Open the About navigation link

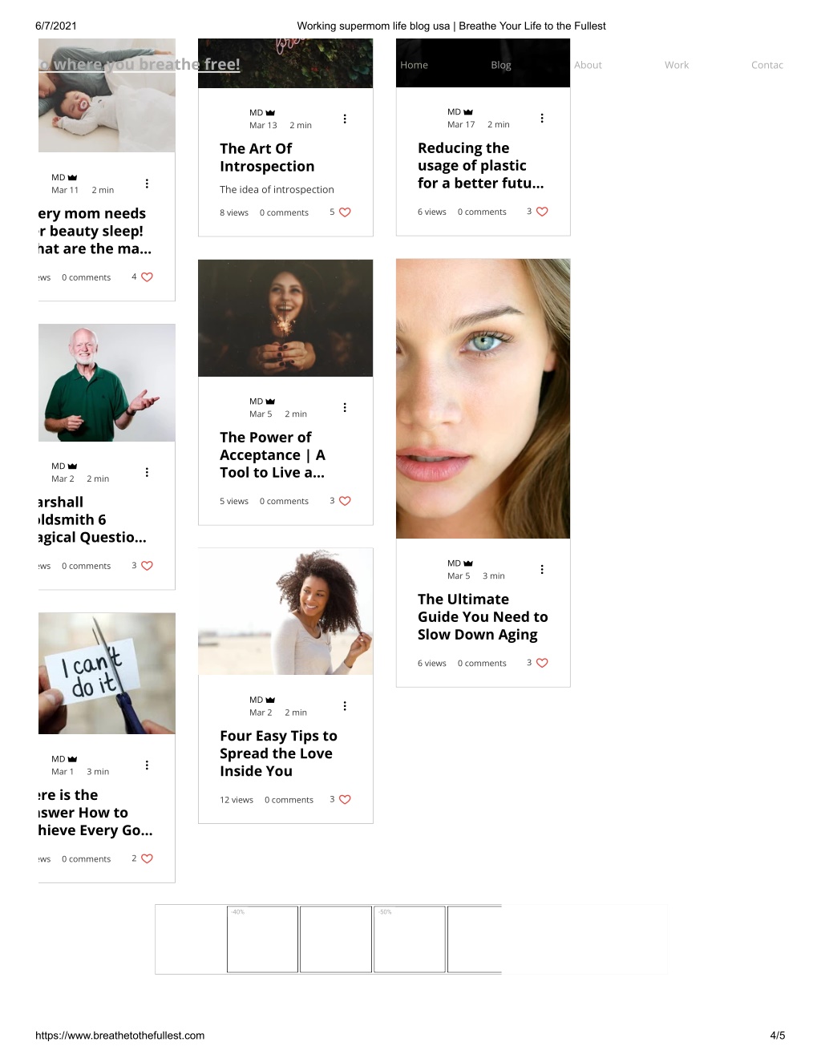[588, 65]
